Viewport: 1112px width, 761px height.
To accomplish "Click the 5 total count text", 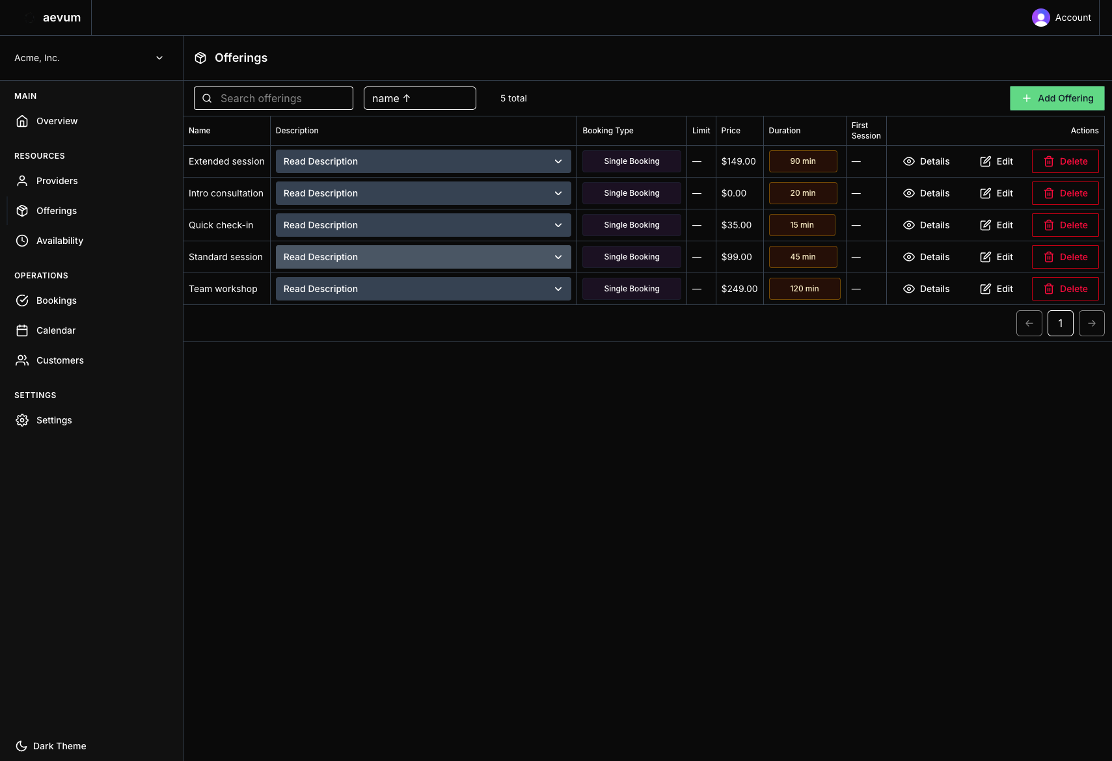I will tap(513, 98).
